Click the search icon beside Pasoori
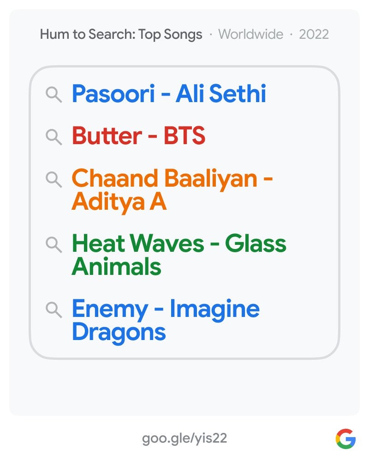 54,95
